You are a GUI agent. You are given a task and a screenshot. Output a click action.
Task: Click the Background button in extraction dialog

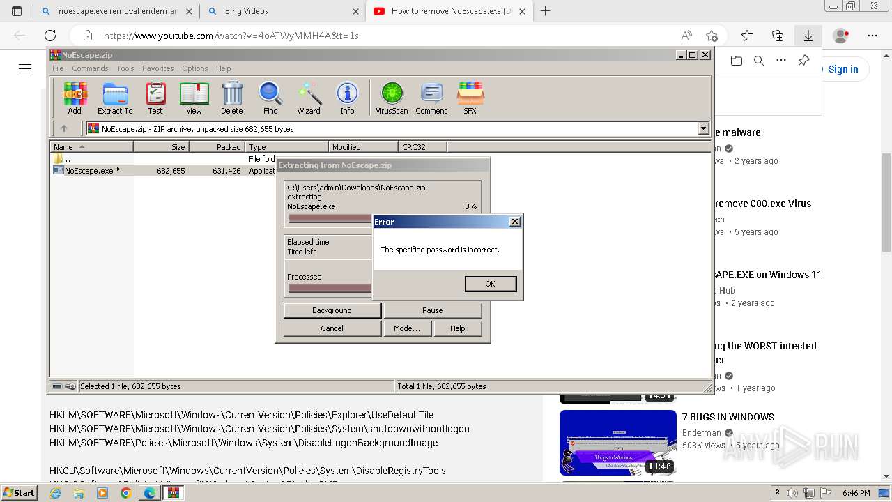[x=332, y=310]
